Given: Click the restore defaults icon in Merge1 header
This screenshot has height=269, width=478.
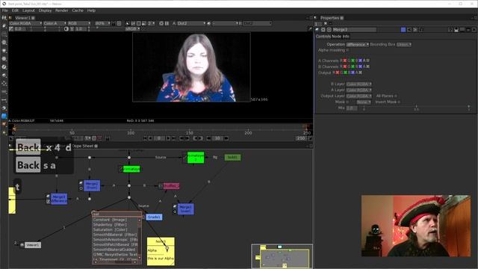Looking at the screenshot, I should point(421,30).
